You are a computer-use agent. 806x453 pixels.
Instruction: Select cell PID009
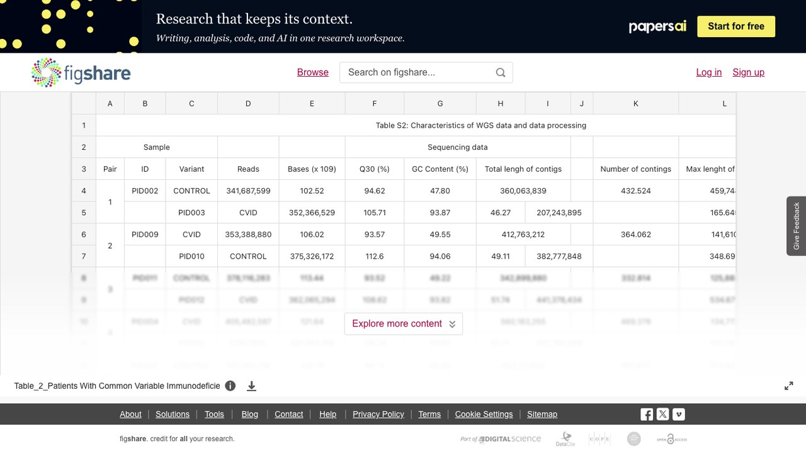145,234
